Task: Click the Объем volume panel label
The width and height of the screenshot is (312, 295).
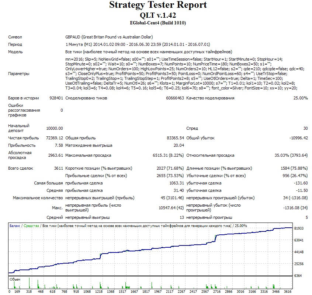Action: coord(15,279)
